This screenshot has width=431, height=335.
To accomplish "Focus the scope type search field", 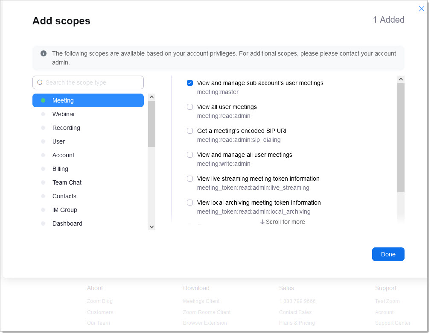I will (x=92, y=82).
